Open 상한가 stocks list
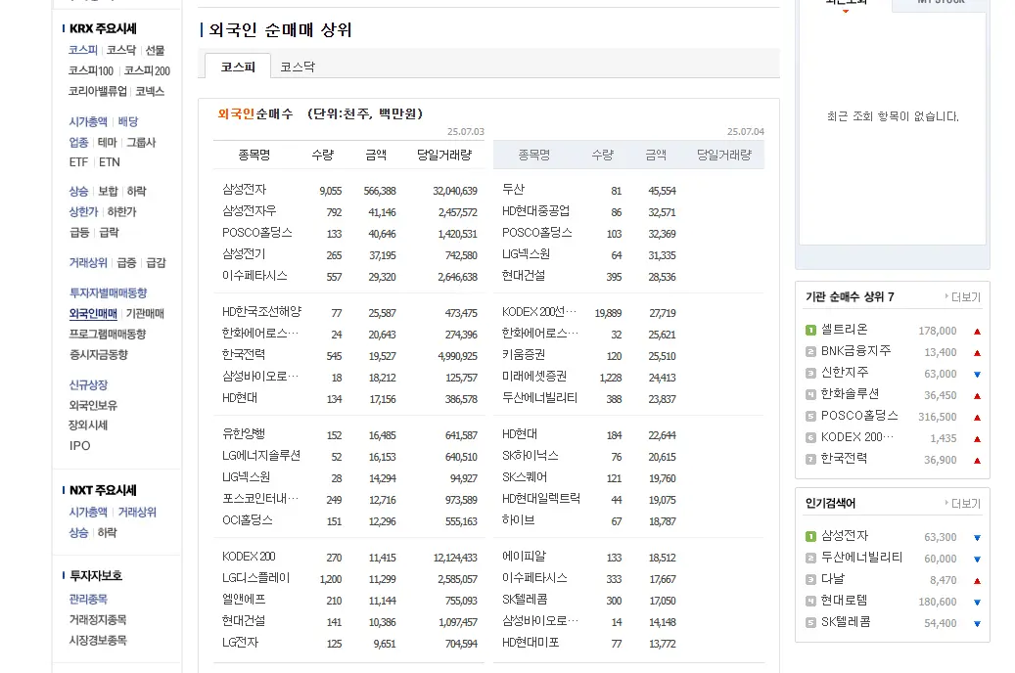Image resolution: width=1015 pixels, height=673 pixels. (83, 211)
